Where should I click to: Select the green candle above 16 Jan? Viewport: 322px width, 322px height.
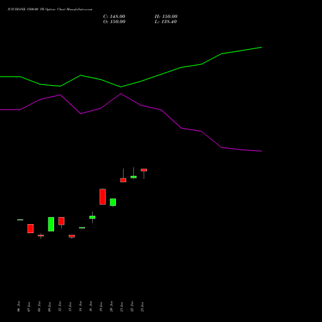[92, 217]
